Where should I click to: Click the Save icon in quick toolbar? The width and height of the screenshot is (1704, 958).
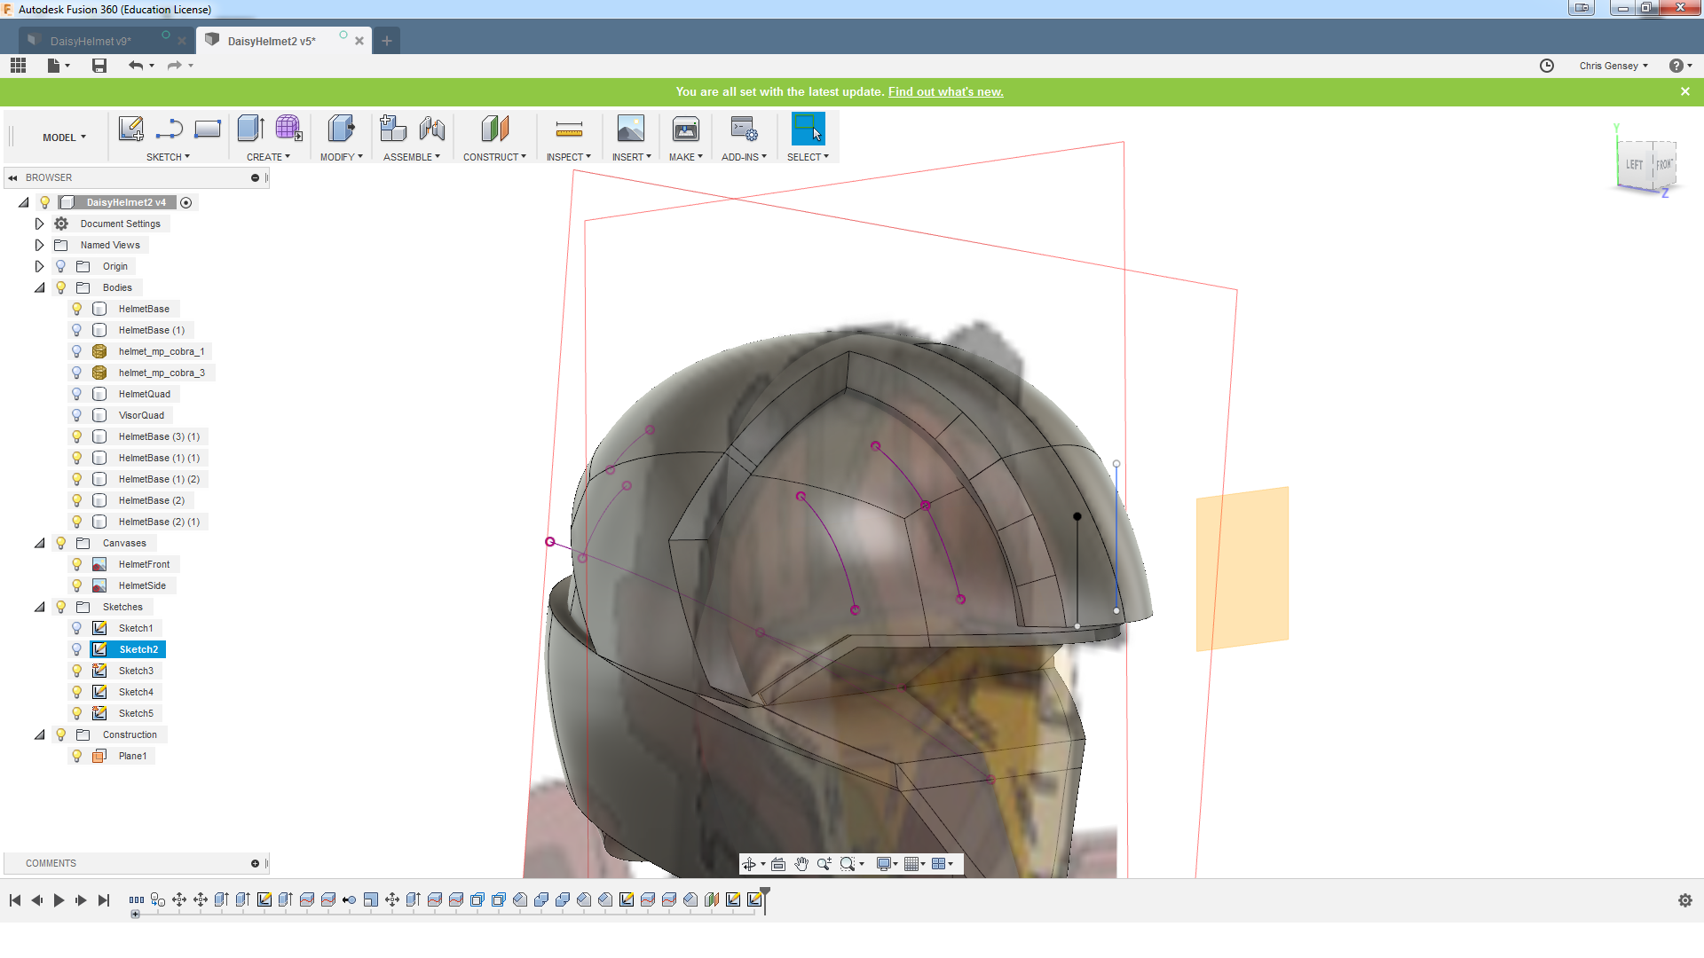[x=99, y=66]
